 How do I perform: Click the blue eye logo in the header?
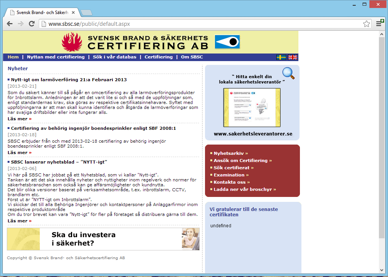[227, 42]
